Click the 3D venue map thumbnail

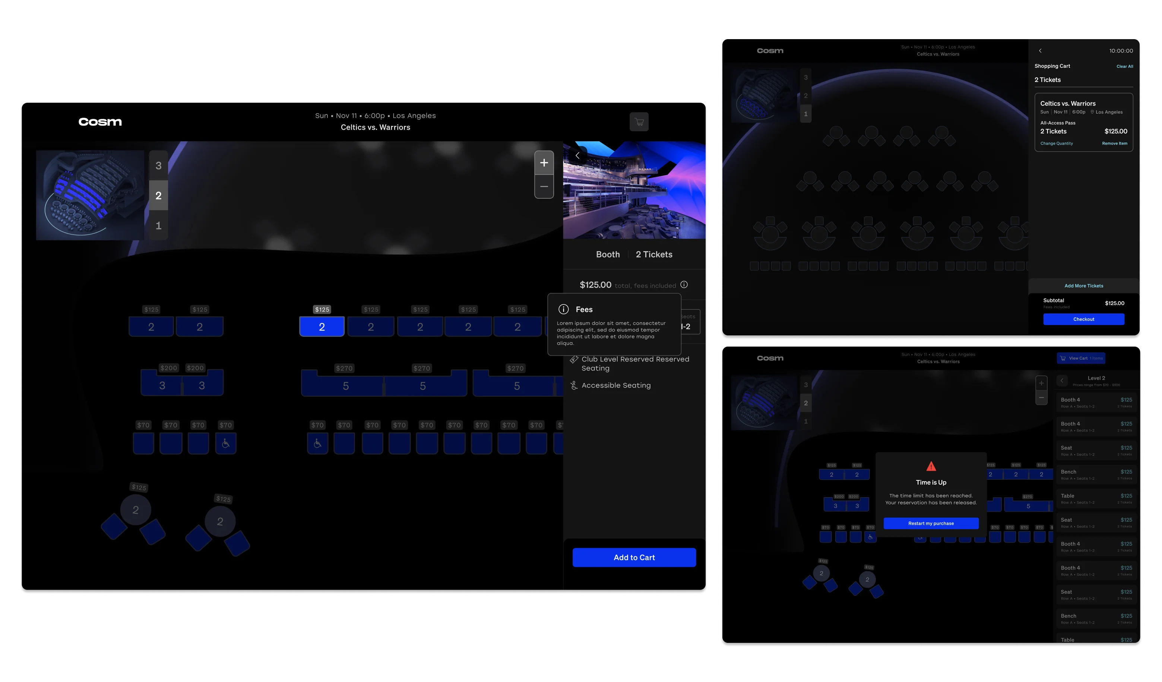[90, 195]
